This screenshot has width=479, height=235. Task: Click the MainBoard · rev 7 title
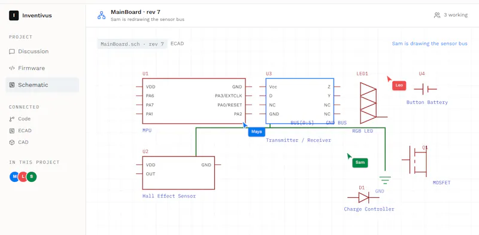click(x=135, y=12)
